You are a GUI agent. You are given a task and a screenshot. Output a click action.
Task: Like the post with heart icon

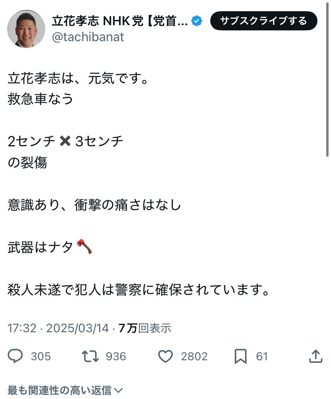tap(165, 356)
